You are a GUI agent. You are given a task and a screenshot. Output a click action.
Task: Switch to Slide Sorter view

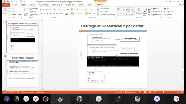point(145,92)
